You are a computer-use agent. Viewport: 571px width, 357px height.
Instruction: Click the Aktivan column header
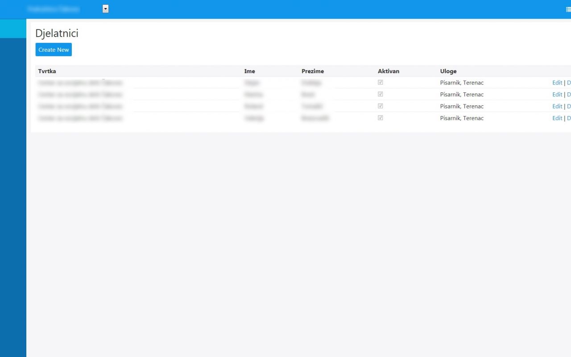click(389, 71)
